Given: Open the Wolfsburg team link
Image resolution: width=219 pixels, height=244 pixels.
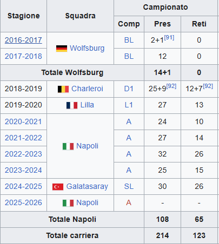Looking at the screenshot, I should (x=87, y=48).
